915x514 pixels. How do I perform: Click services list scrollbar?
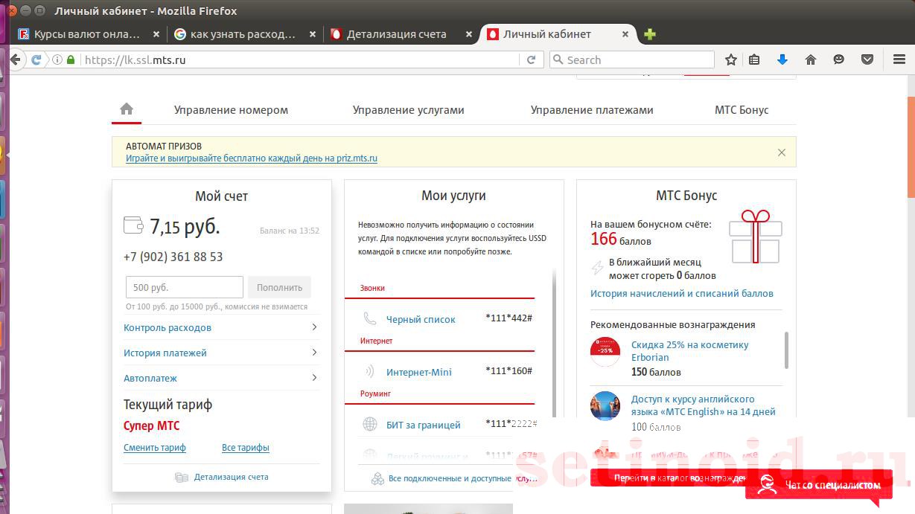click(553, 342)
